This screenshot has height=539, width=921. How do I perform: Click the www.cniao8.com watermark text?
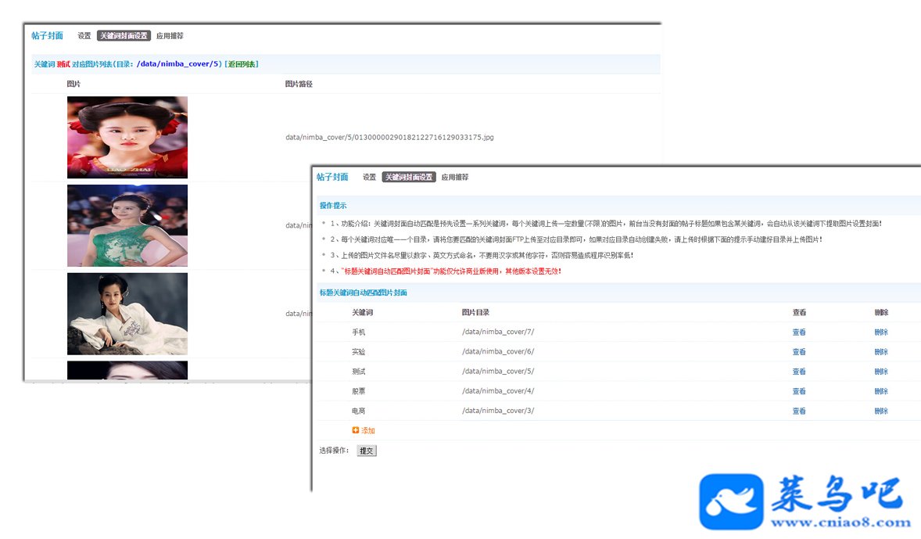840,522
